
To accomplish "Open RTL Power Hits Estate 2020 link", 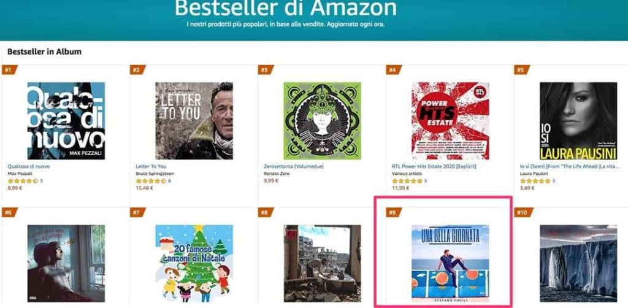I will click(434, 166).
